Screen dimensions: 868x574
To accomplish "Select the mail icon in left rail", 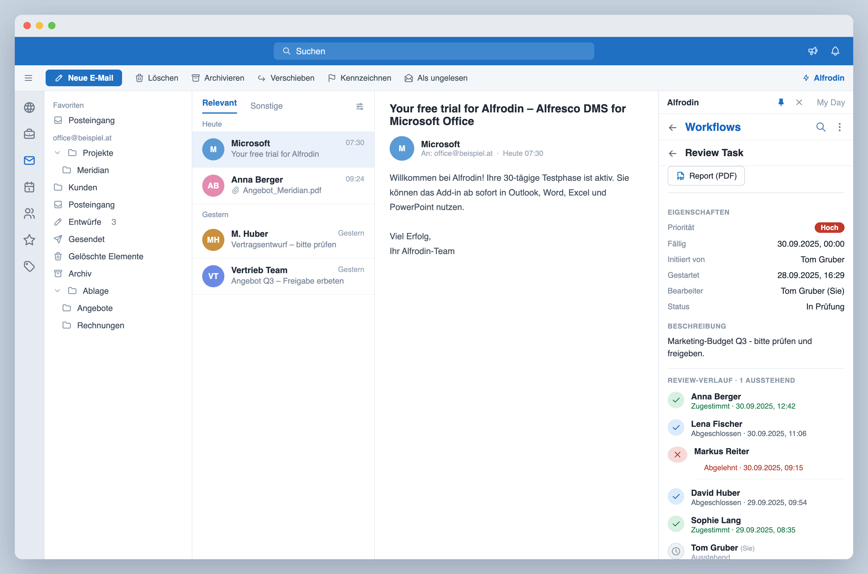I will point(29,160).
